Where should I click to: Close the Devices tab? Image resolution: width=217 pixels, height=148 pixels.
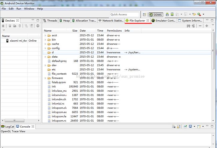(17, 20)
